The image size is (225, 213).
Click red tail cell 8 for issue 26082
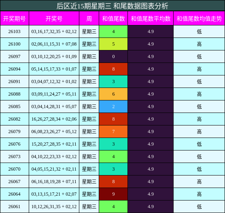113,119
